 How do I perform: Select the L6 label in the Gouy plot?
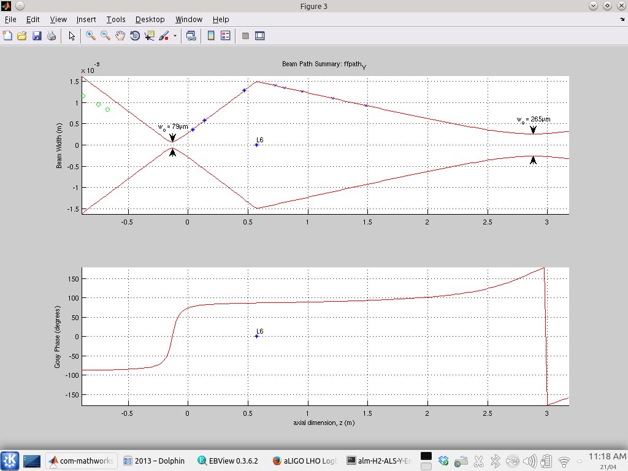click(x=260, y=331)
